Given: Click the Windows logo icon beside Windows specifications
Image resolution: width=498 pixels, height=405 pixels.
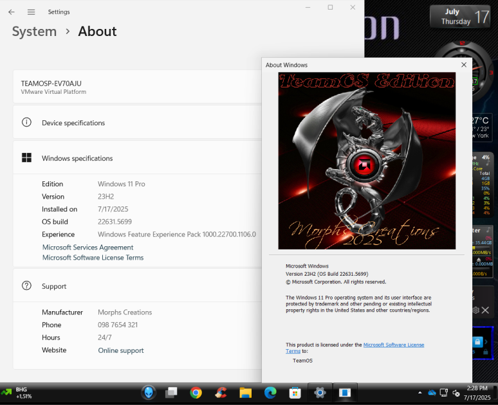Looking at the screenshot, I should pyautogui.click(x=26, y=157).
